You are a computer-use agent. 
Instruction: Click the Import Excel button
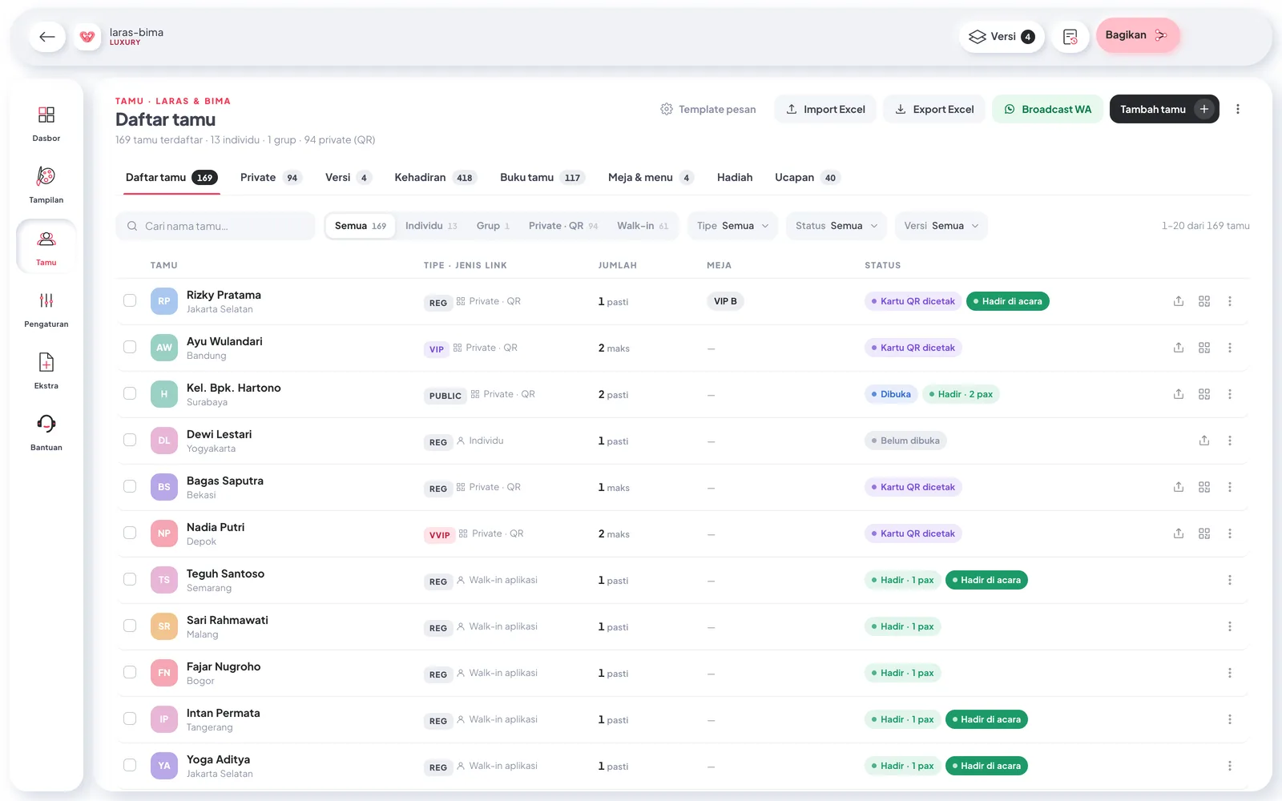tap(825, 109)
